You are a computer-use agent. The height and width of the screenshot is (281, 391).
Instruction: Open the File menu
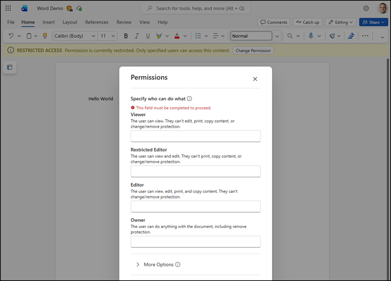(11, 22)
